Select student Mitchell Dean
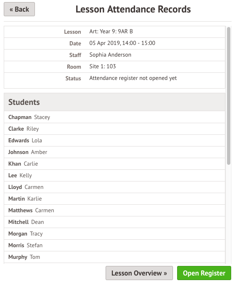This screenshot has width=237, height=283. tap(114, 222)
